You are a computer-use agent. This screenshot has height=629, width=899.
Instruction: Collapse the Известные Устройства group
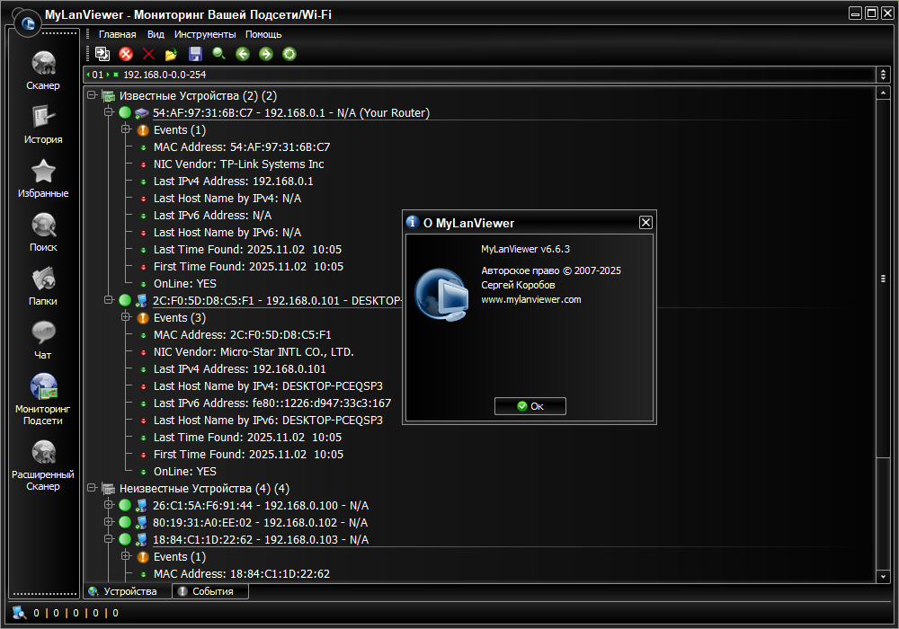click(91, 95)
